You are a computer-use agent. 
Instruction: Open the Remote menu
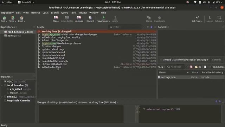point(36,13)
